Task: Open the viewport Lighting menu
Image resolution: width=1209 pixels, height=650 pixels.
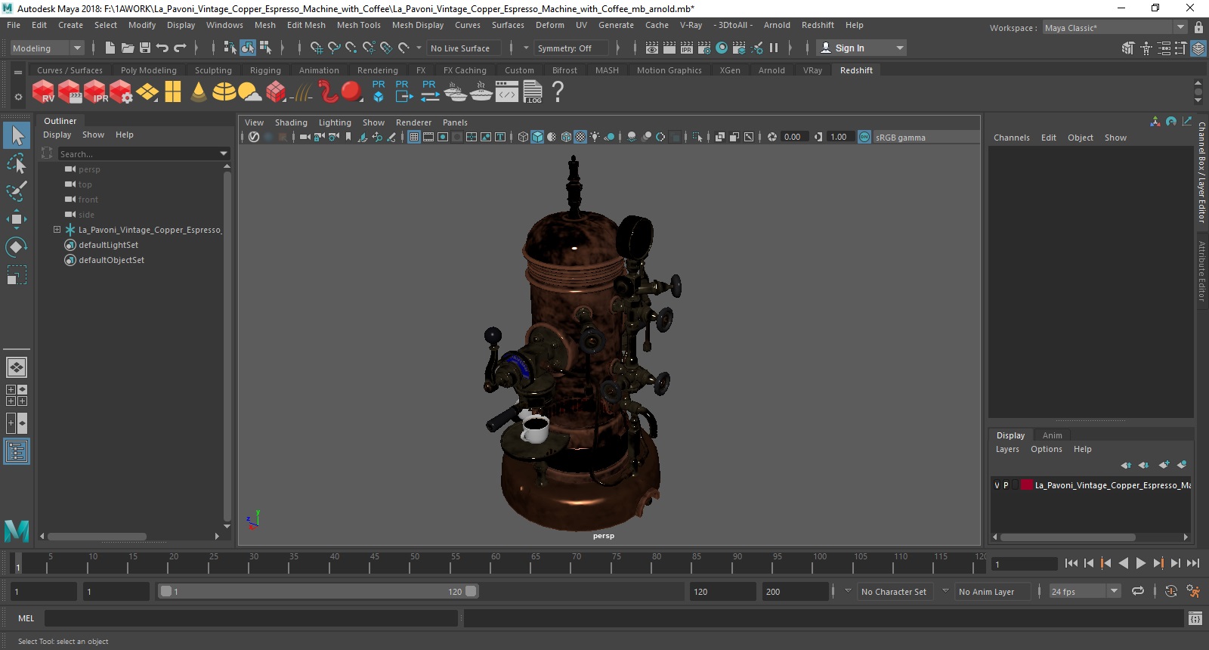Action: [335, 122]
